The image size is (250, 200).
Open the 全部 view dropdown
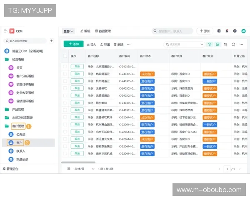pyautogui.click(x=68, y=31)
